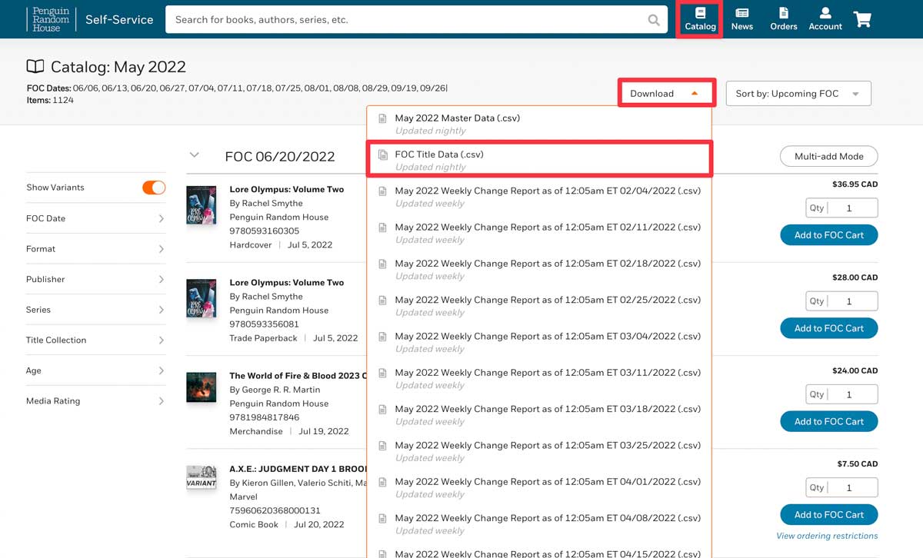Open the shopping cart icon
This screenshot has width=923, height=558.
tap(862, 19)
